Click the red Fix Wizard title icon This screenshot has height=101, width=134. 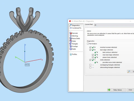70,21
